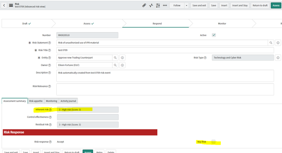Show help for Entity label
Screen dimensions: 282x153
(50, 58)
